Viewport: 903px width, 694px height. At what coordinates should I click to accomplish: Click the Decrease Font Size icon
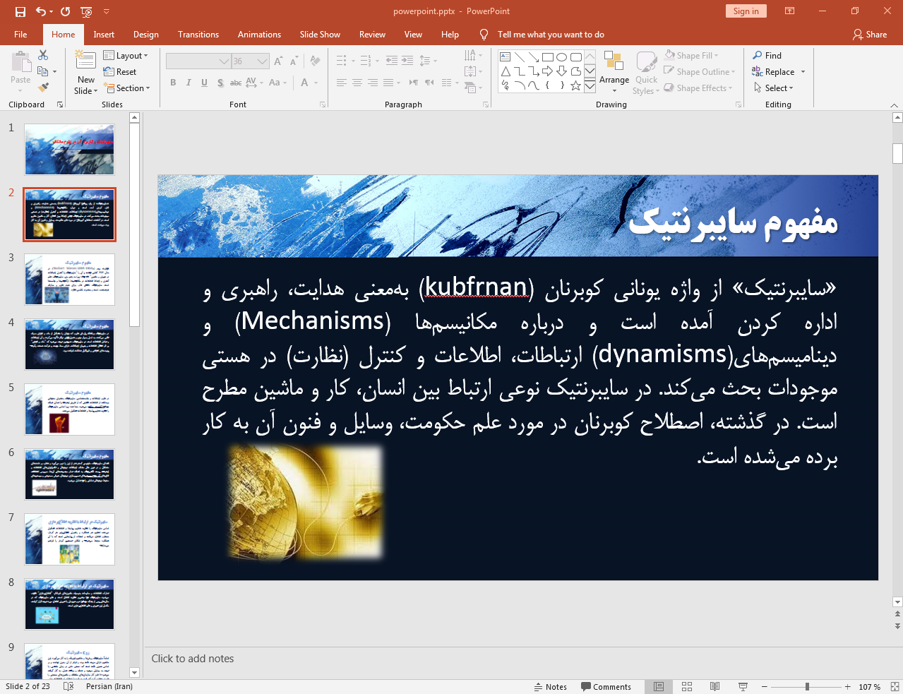294,61
